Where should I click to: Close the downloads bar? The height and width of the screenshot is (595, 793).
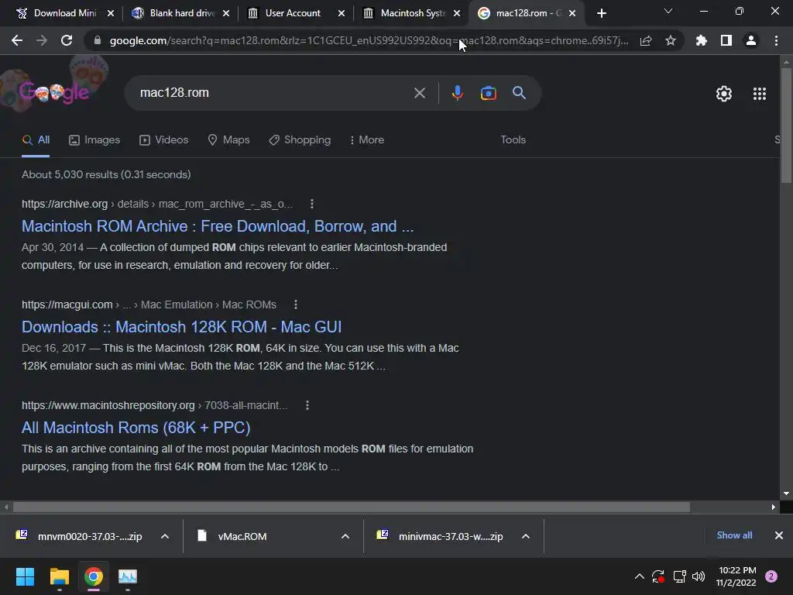(779, 535)
